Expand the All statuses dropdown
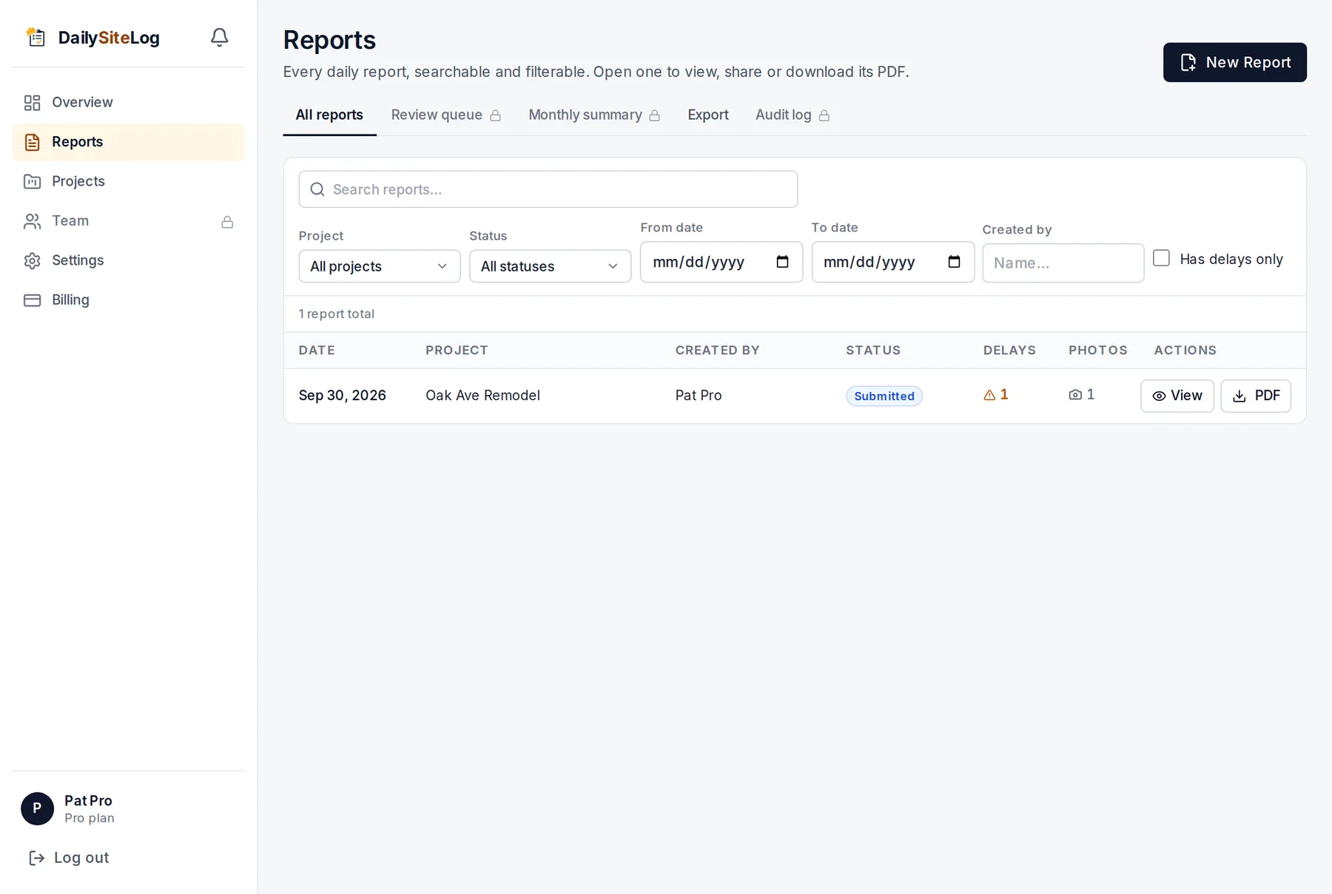This screenshot has height=894, width=1332. (550, 266)
